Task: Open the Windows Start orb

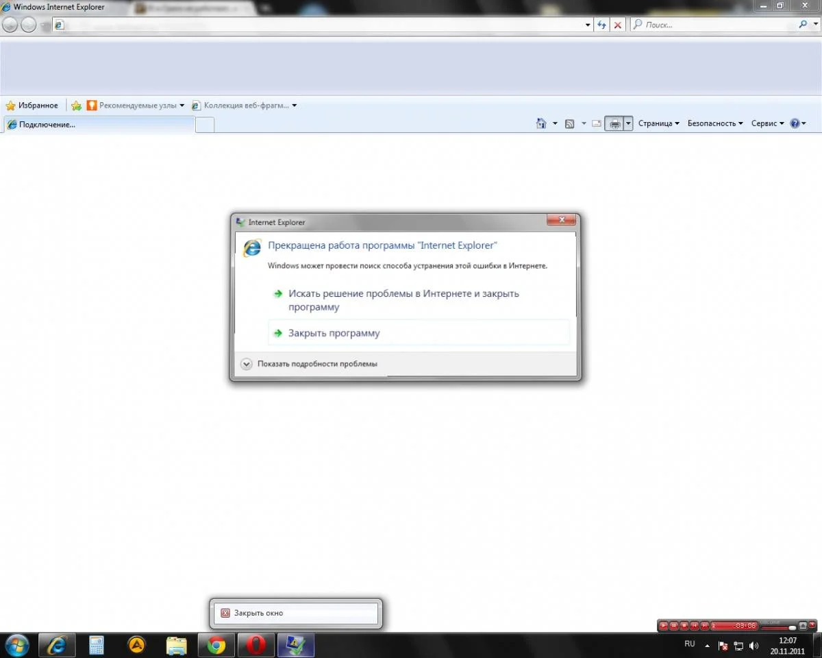Action: tap(16, 645)
